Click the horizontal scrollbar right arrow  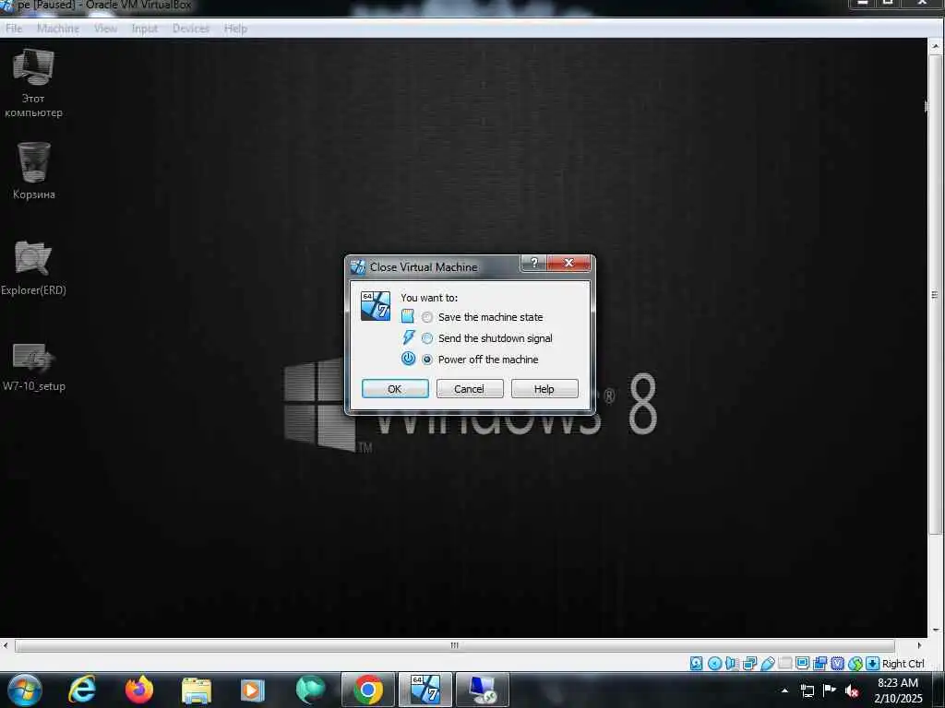920,645
